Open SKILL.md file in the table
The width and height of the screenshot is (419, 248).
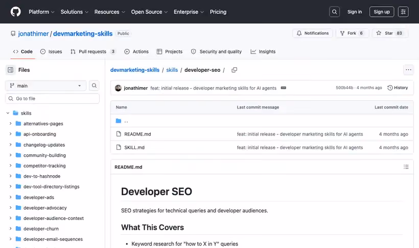[134, 147]
